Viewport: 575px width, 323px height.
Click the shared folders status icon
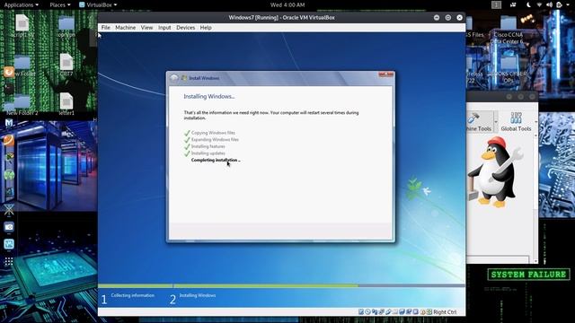click(x=395, y=311)
